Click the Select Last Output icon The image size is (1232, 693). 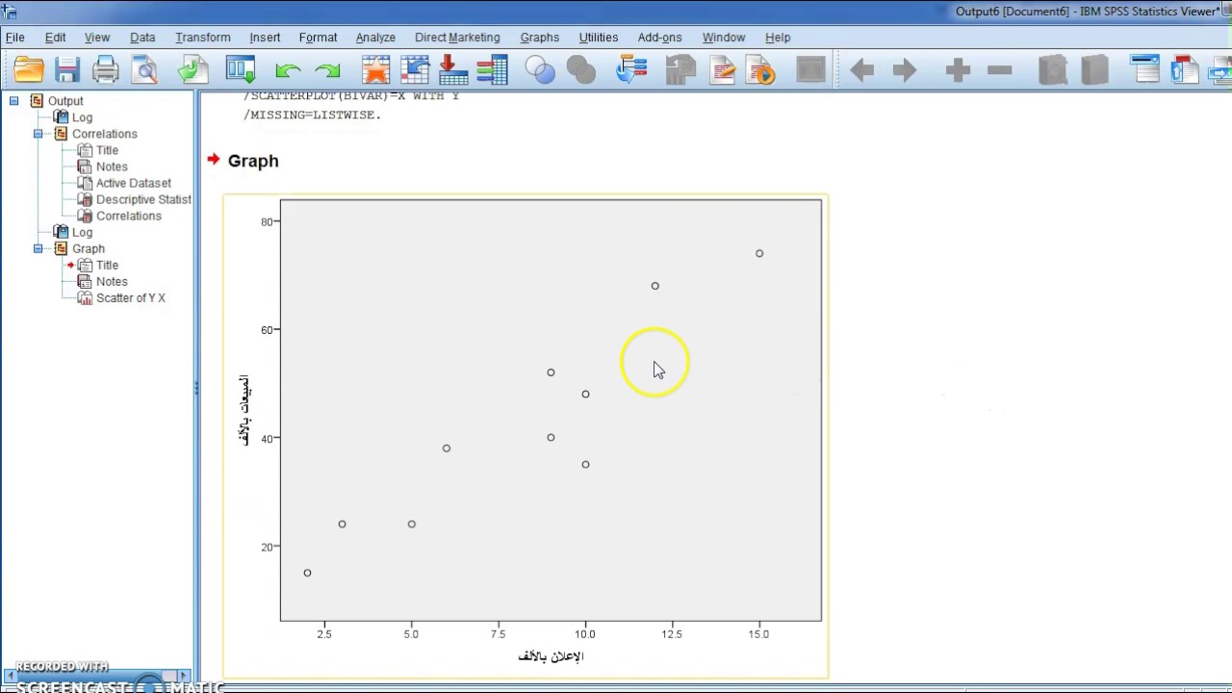pyautogui.click(x=631, y=70)
